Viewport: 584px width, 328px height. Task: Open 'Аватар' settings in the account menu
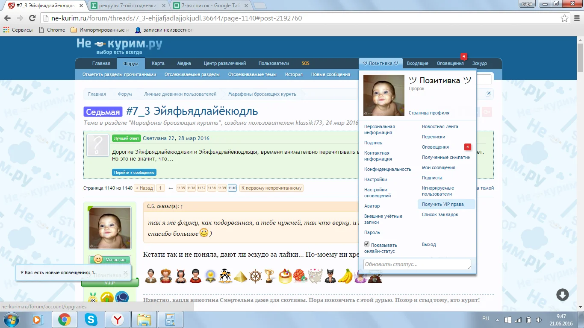click(372, 206)
